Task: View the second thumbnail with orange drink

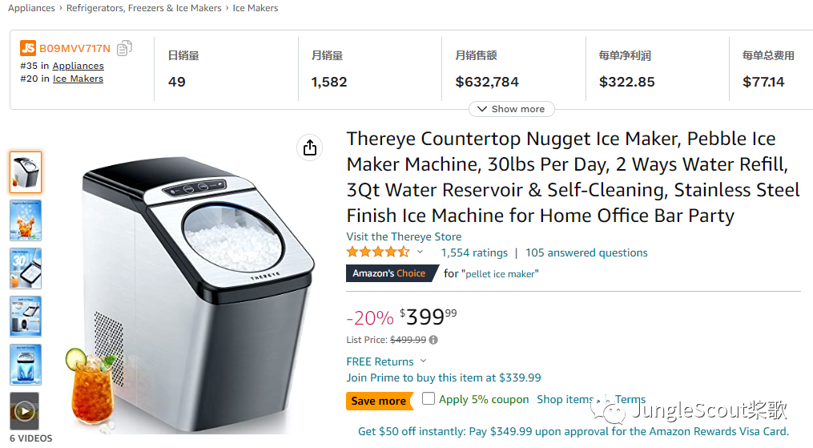Action: [x=26, y=220]
